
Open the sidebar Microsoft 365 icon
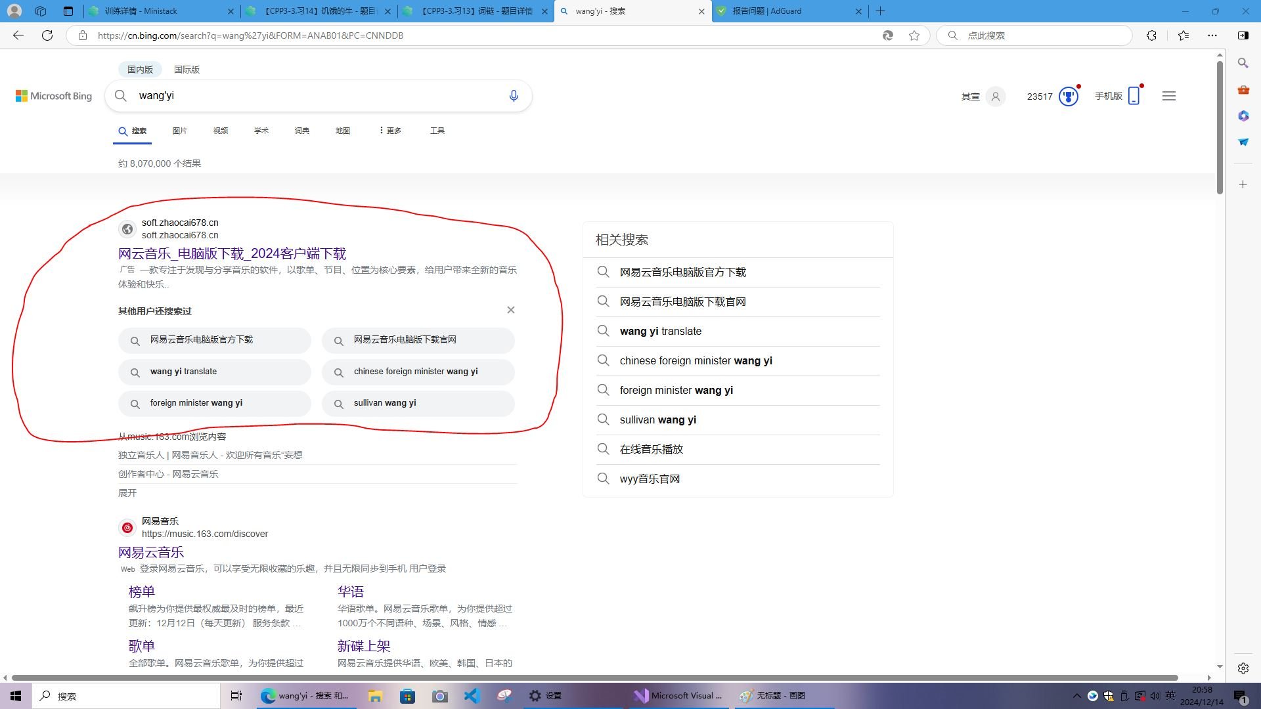(1243, 116)
